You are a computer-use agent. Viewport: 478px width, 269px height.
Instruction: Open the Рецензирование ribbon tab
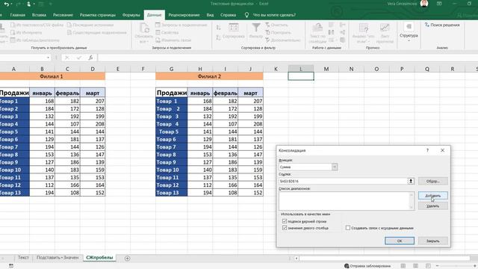[184, 15]
